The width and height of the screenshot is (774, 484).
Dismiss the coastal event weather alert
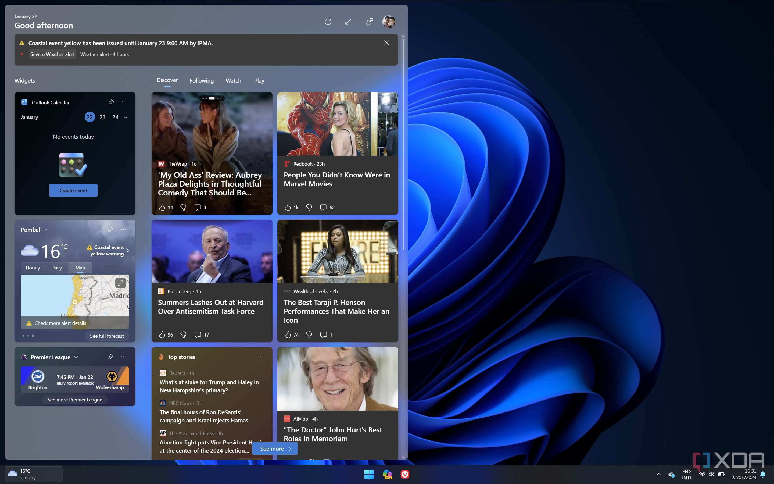tap(386, 43)
